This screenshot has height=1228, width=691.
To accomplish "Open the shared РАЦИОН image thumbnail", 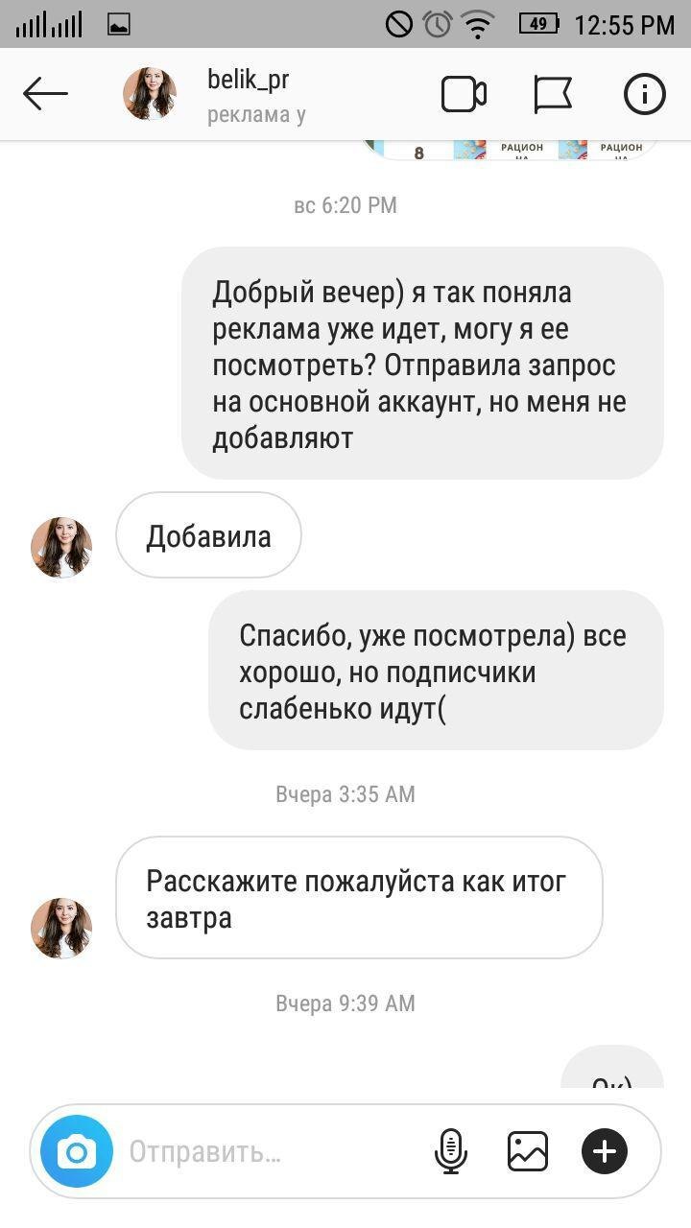I will click(509, 150).
